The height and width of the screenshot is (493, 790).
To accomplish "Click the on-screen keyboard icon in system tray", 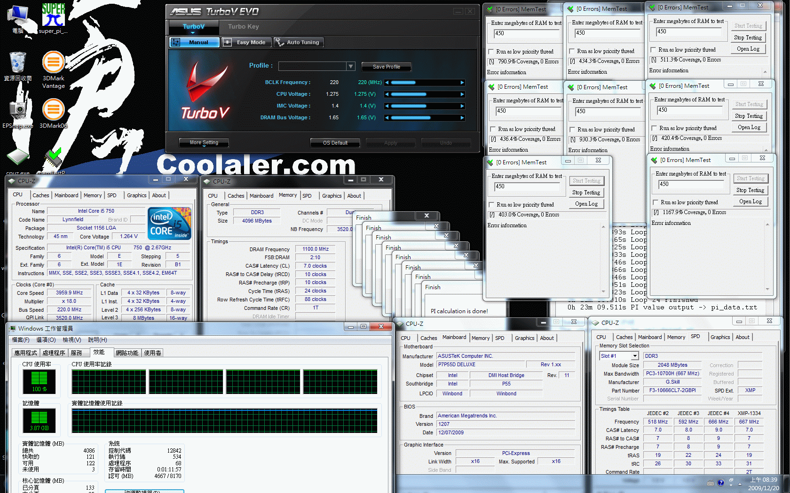I will pyautogui.click(x=711, y=483).
